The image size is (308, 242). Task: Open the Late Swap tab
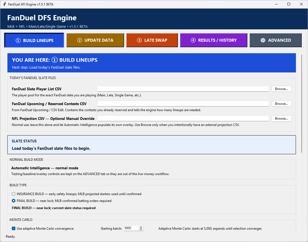[152, 40]
